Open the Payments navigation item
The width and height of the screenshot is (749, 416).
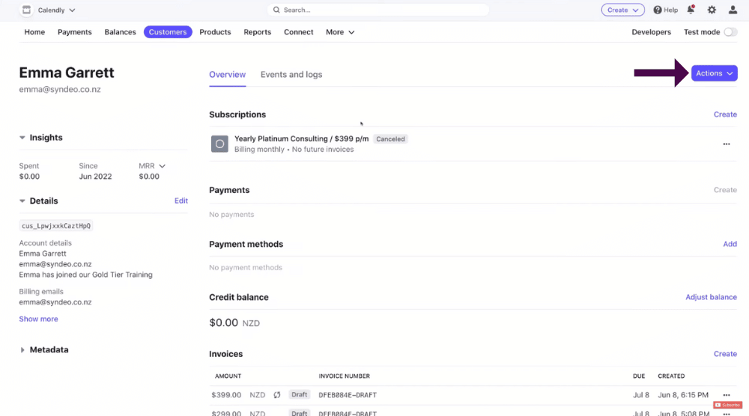[74, 32]
